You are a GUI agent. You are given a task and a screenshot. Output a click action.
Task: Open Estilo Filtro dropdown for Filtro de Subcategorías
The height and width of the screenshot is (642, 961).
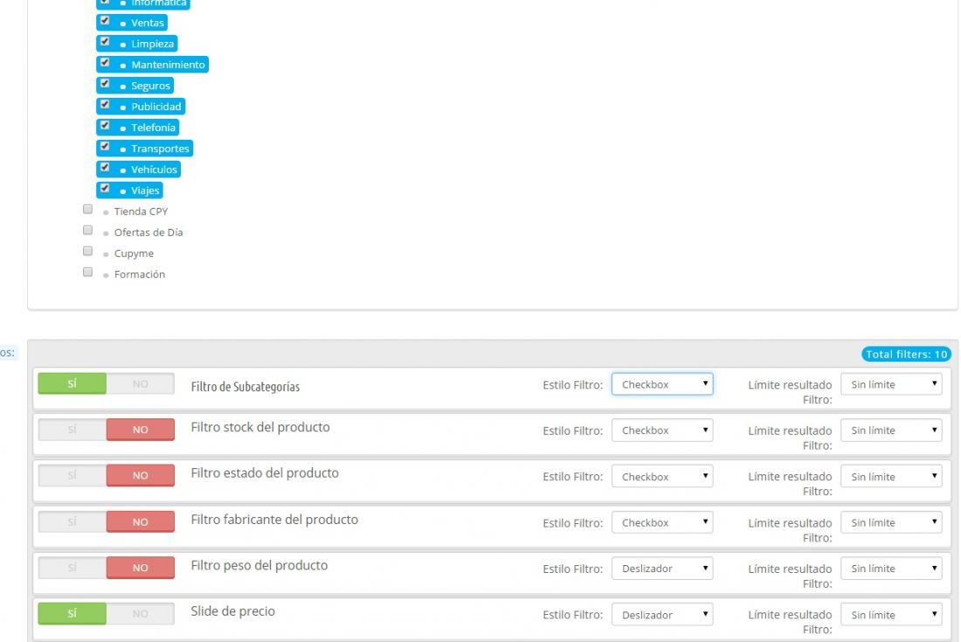[x=662, y=384]
